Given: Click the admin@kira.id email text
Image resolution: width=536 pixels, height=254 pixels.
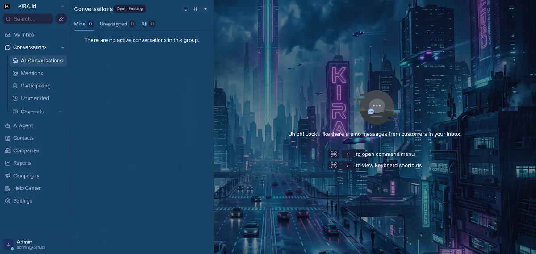Looking at the screenshot, I should tap(30, 247).
